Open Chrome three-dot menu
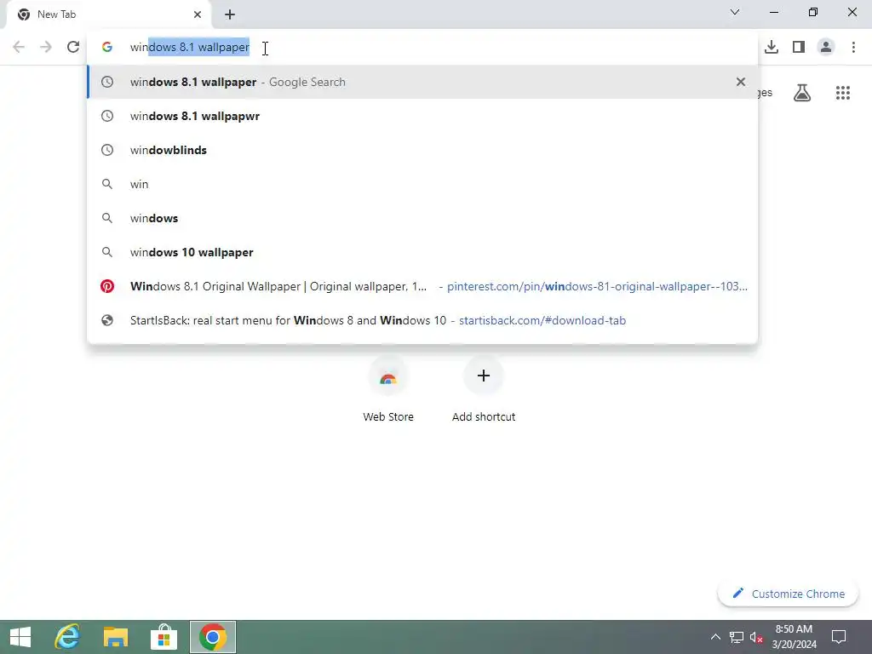This screenshot has width=872, height=654. click(853, 47)
